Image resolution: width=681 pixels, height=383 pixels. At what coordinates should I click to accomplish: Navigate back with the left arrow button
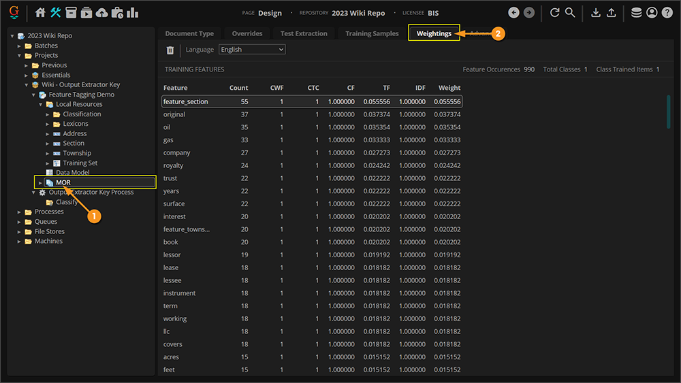(x=513, y=13)
